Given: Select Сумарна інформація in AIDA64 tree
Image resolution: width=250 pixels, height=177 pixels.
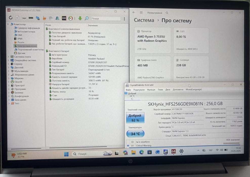Looking at the screenshot, I should [28, 28].
